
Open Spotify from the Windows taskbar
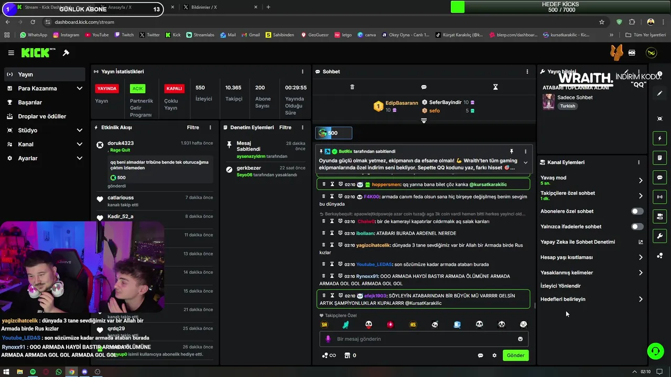tap(33, 372)
